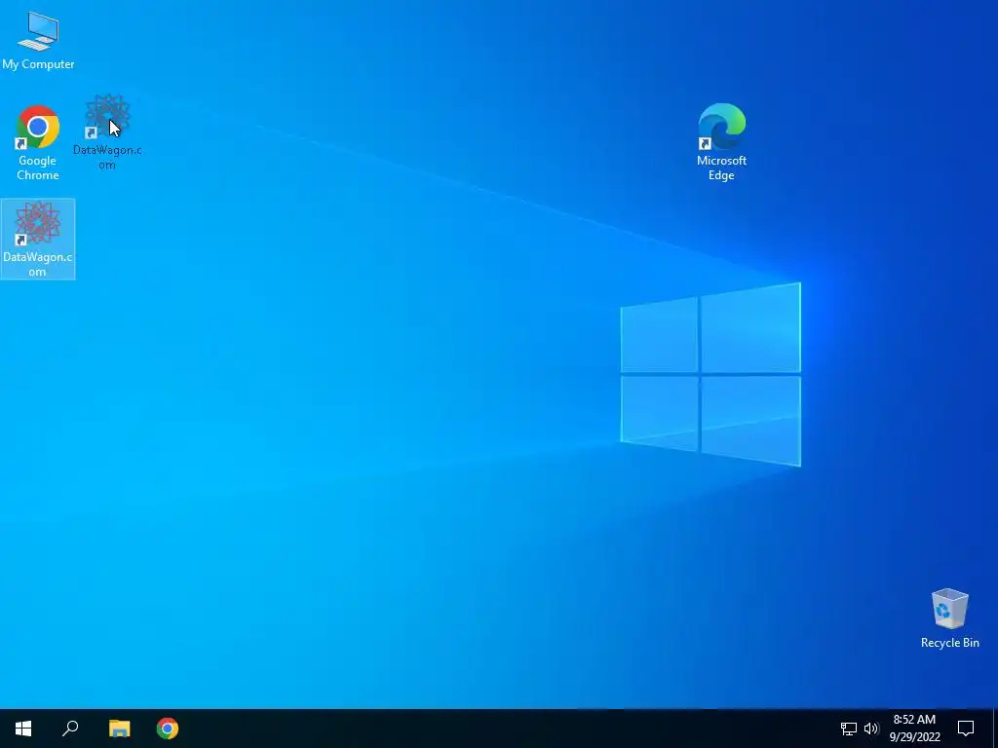Select the unselected DataWagon.com shortcut under the cursor
Image resolution: width=998 pixels, height=748 pixels.
point(107,132)
